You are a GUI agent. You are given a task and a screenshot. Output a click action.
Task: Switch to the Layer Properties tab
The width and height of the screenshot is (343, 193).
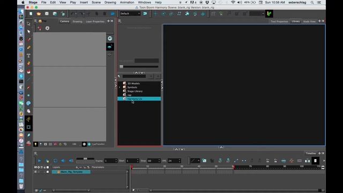tap(95, 21)
